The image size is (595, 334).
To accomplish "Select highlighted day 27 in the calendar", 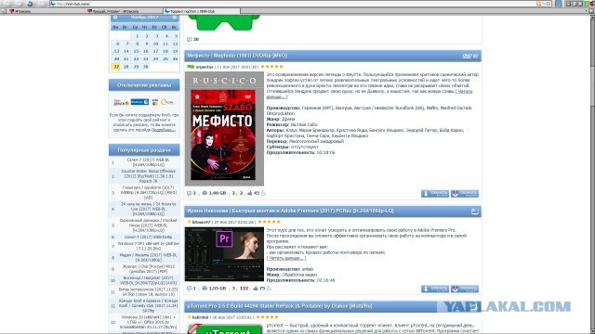I will 116,67.
